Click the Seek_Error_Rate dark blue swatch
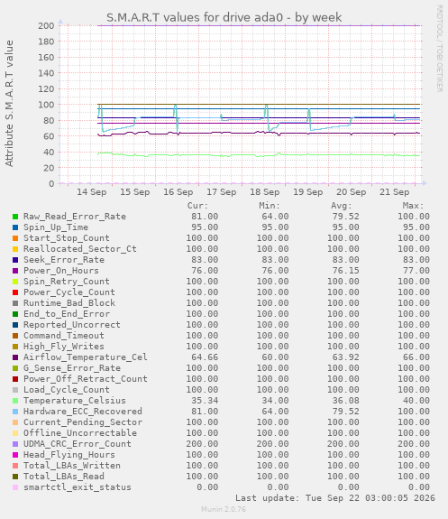The width and height of the screenshot is (448, 519). coord(15,260)
